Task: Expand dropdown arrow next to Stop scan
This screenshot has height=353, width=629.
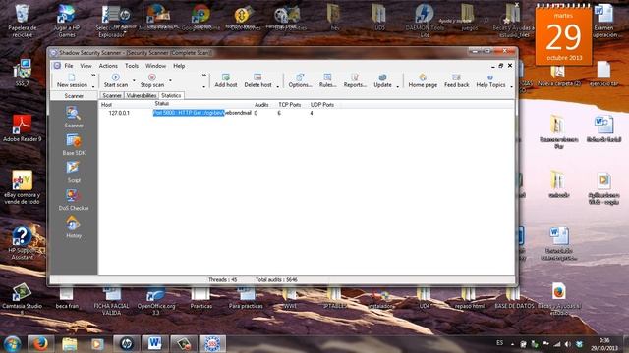Action: [170, 80]
